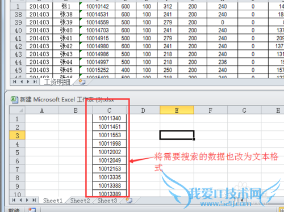Select column B header in lower workbook
This screenshot has height=212, width=284.
click(76, 111)
